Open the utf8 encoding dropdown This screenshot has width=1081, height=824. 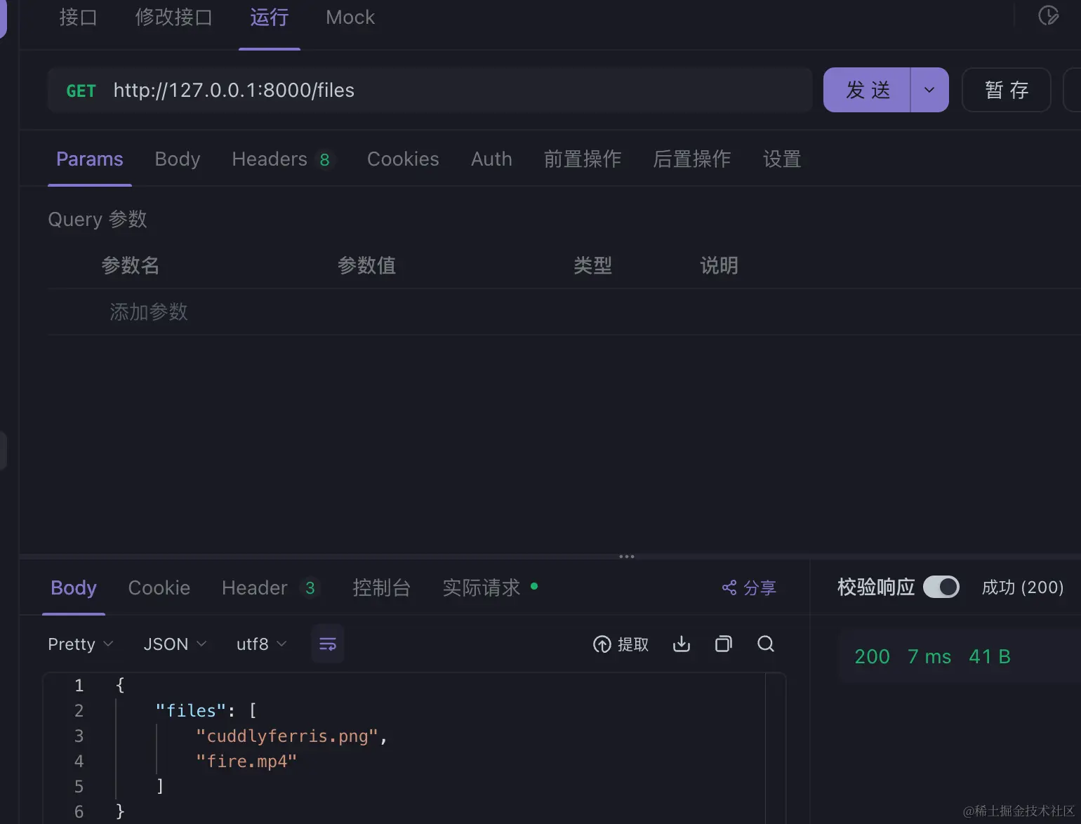pyautogui.click(x=261, y=644)
